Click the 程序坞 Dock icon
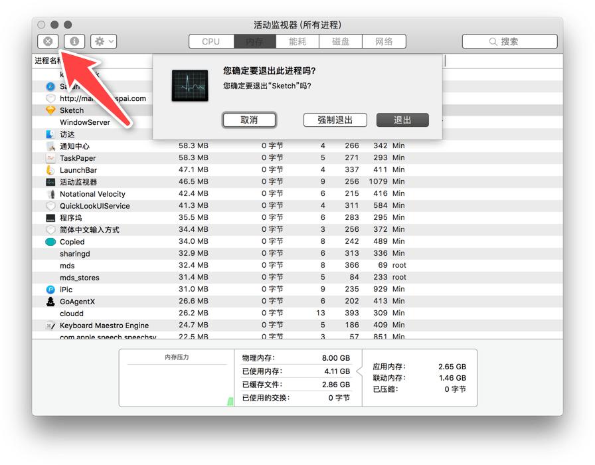This screenshot has width=595, height=465. tap(50, 218)
